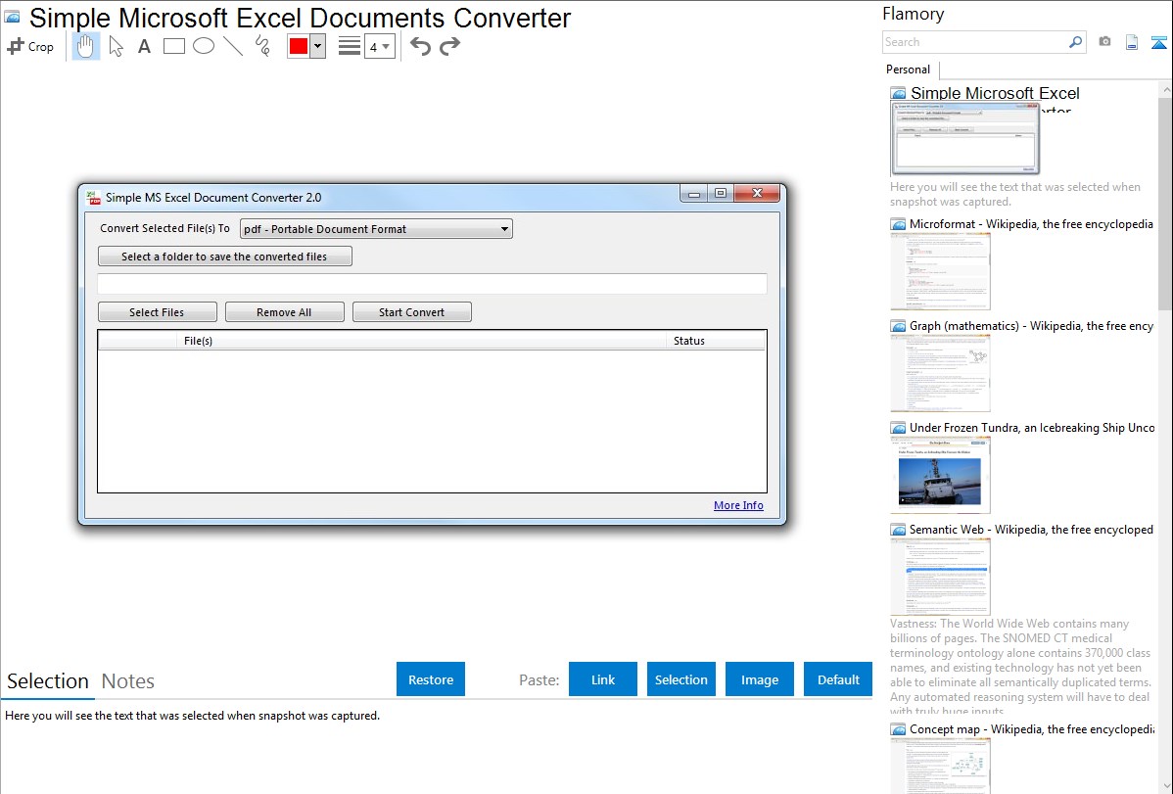This screenshot has width=1173, height=794.
Task: Click the Paste Link button
Action: tap(603, 679)
